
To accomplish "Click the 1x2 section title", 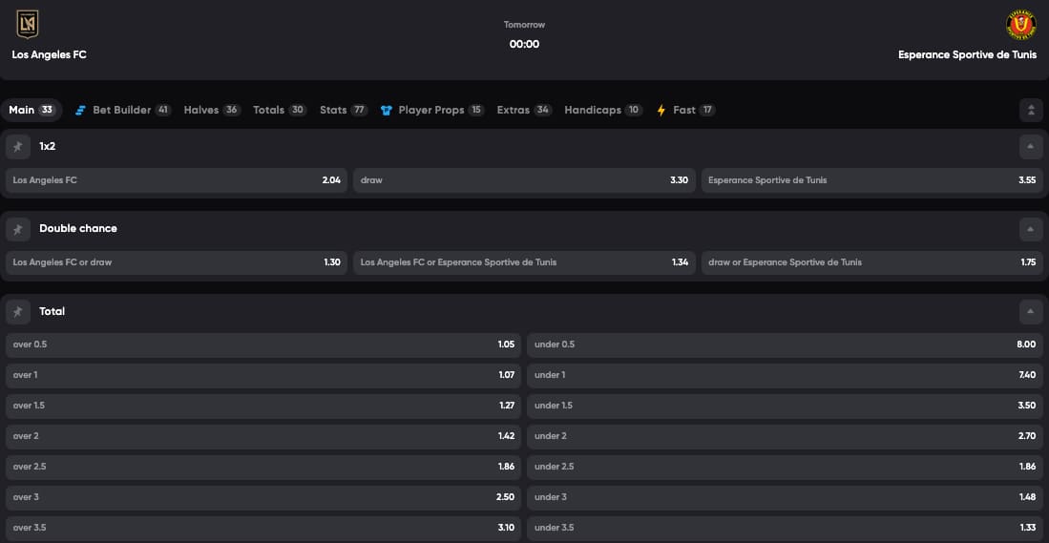I will tap(48, 146).
